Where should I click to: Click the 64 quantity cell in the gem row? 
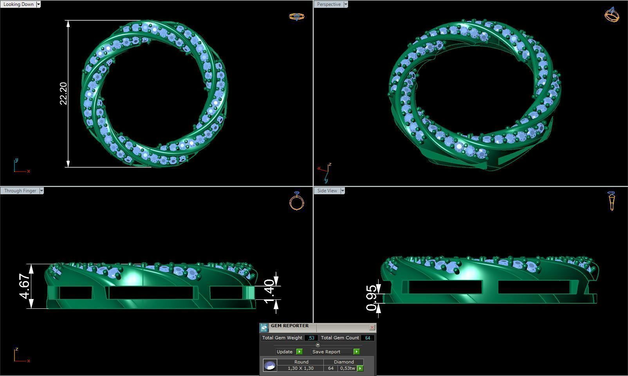pos(331,368)
